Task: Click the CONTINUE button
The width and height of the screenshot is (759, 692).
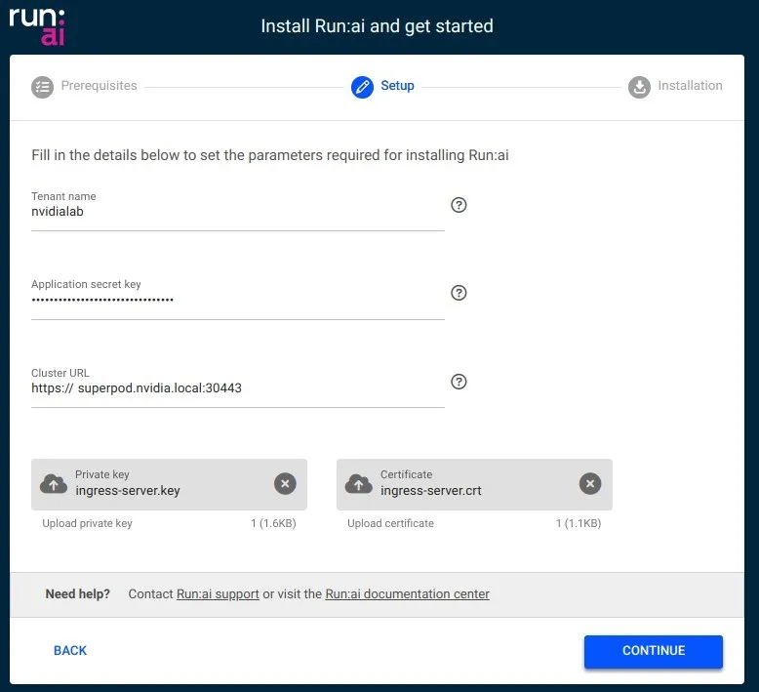Action: coord(654,651)
